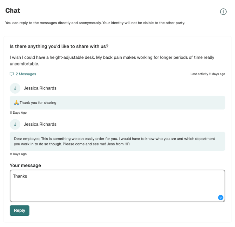Viewport: 235px width, 227px height.
Task: Click the J avatar above 'Thank you for sharing'
Action: point(15,88)
